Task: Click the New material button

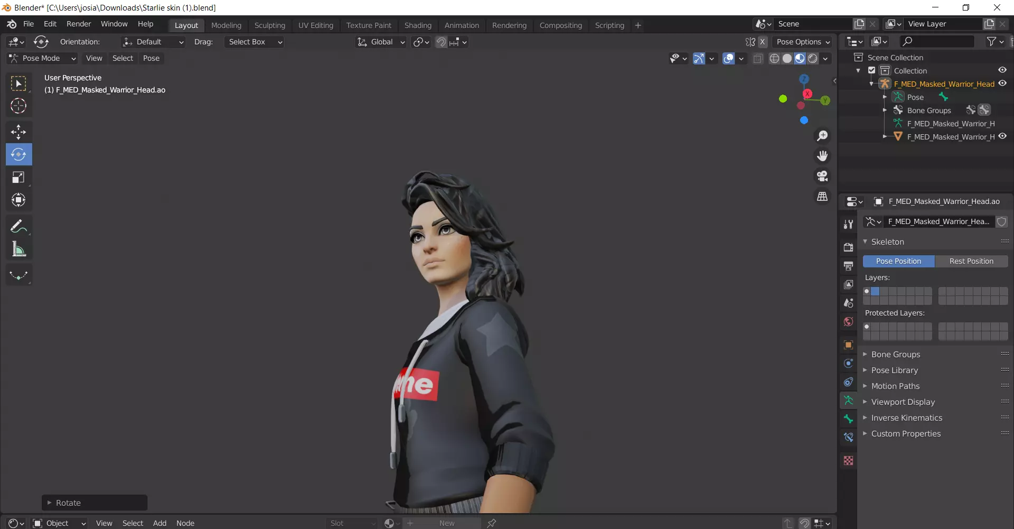Action: point(447,523)
